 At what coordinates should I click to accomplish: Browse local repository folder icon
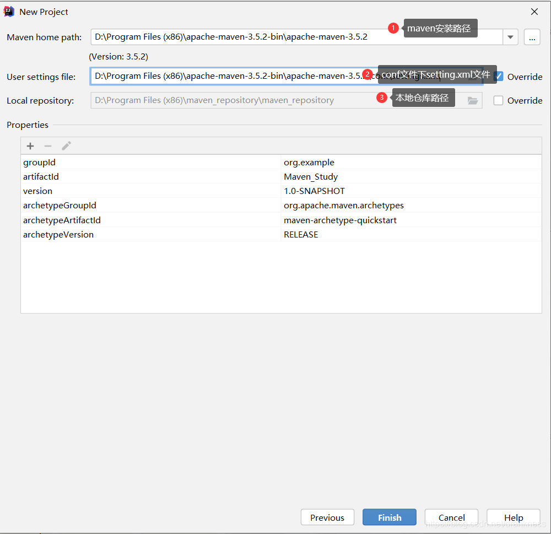[473, 100]
